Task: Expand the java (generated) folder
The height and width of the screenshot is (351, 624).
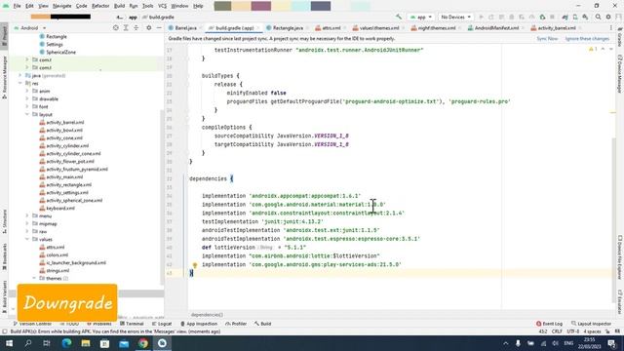Action: (19, 75)
